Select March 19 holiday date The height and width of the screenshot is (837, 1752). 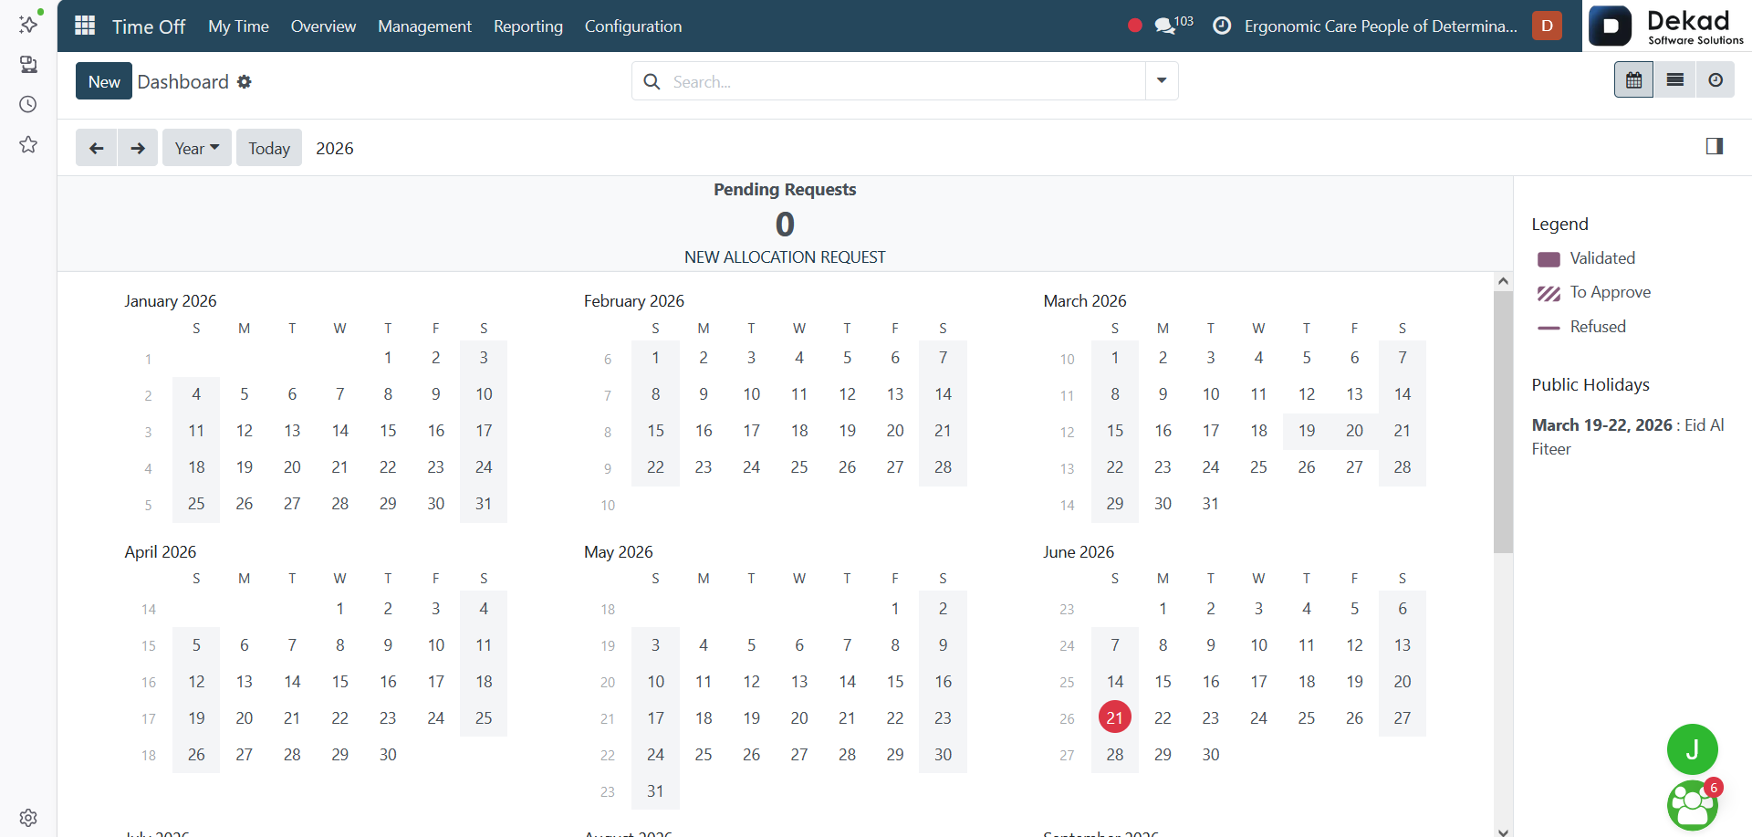(1306, 431)
